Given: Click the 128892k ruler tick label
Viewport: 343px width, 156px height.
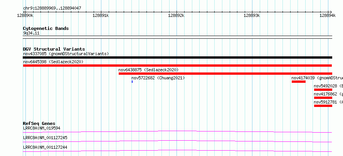Looking at the screenshot, I should [176, 15].
